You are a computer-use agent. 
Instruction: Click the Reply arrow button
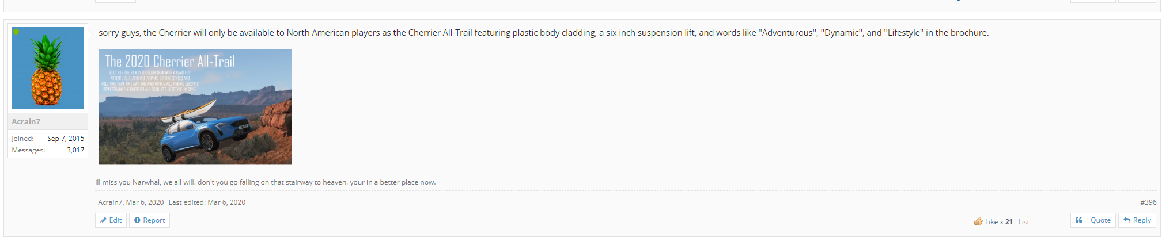1137,220
